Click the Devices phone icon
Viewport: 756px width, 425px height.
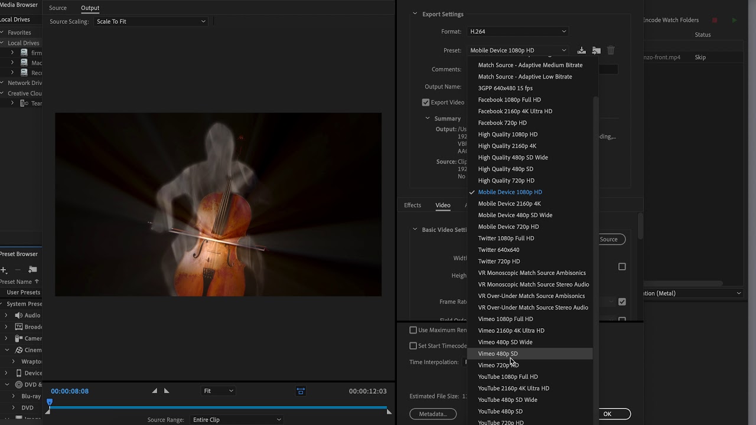(19, 373)
